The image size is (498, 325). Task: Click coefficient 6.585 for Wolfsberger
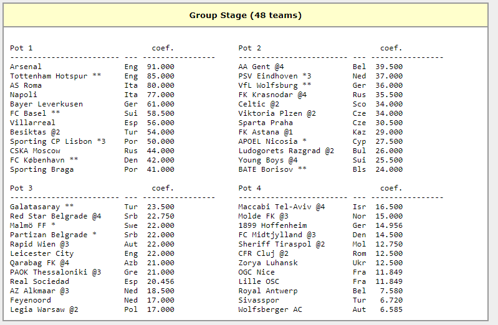[x=391, y=309]
